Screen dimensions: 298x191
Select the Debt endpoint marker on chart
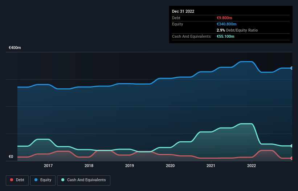click(292, 158)
